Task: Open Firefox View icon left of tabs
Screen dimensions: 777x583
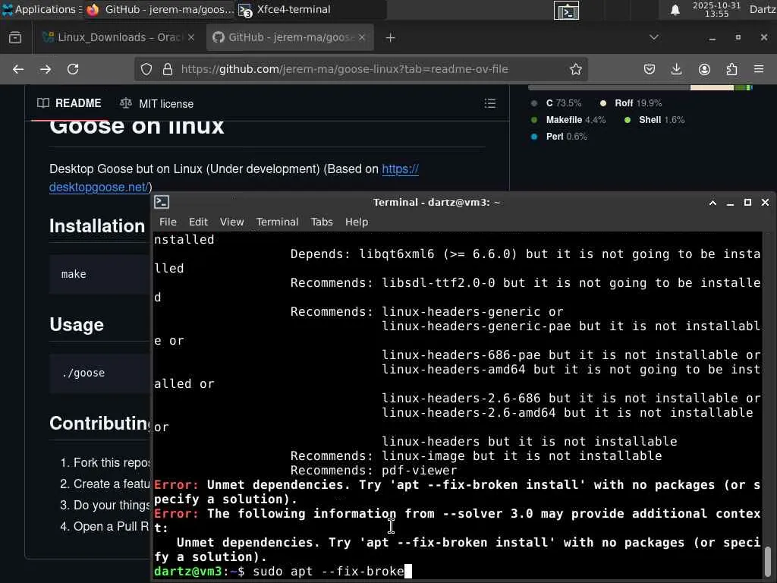Action: point(15,38)
